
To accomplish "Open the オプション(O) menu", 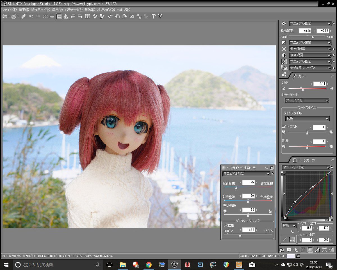I will 106,10.
